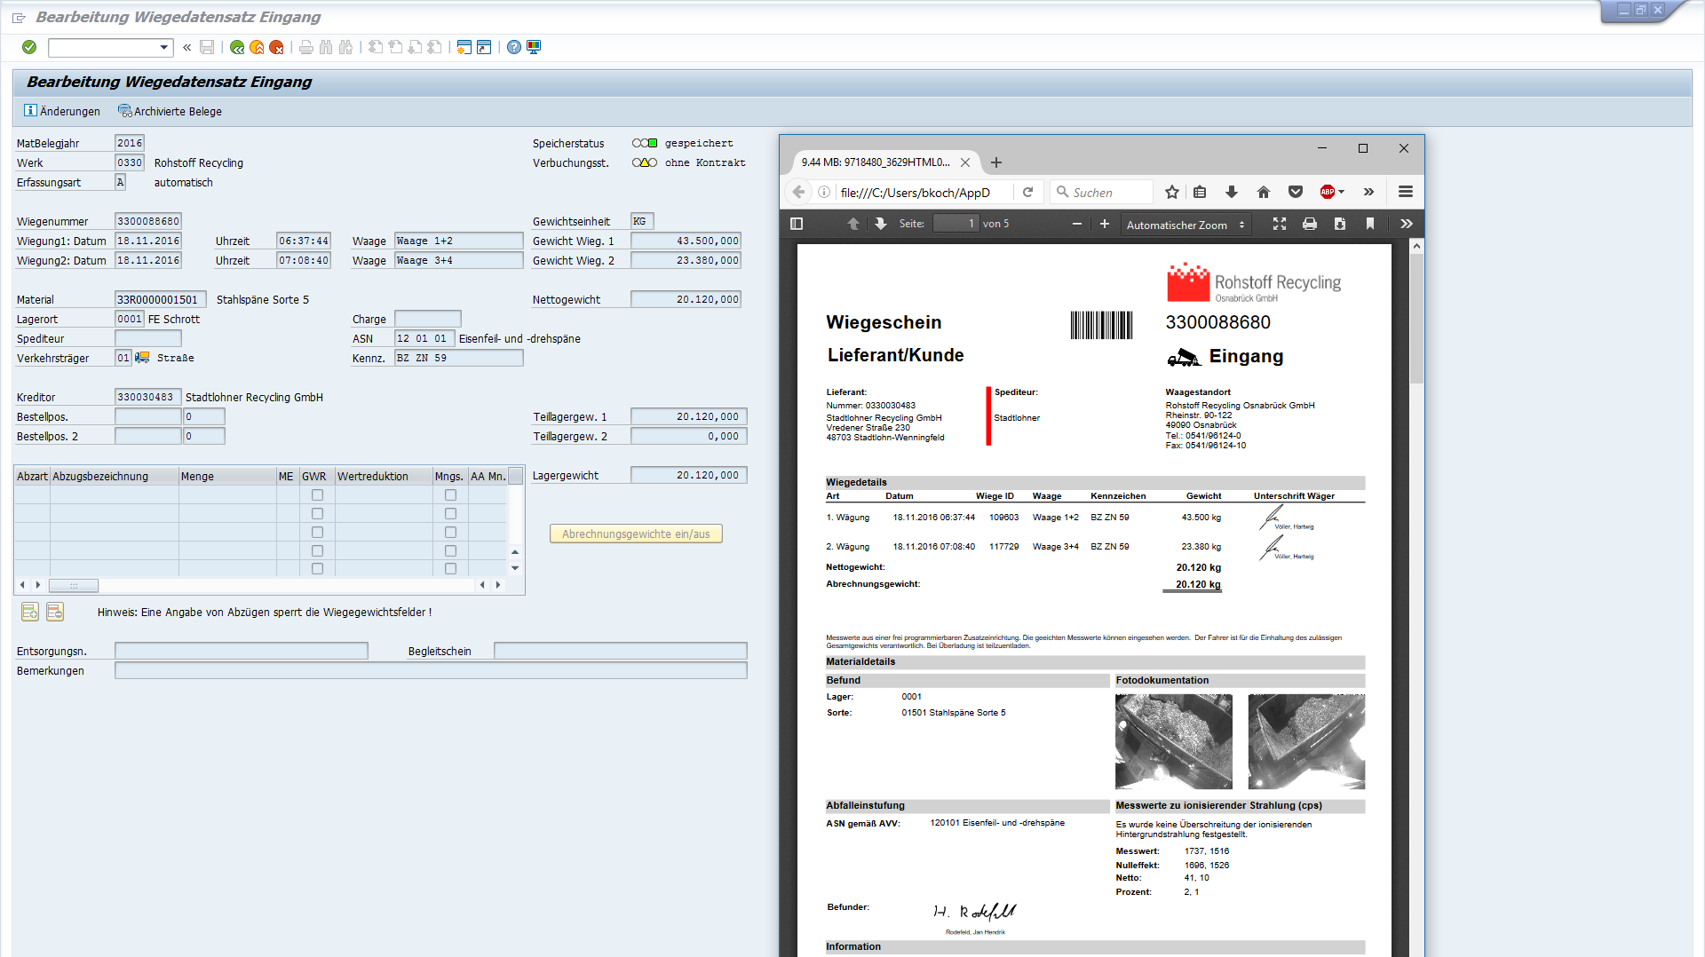
Task: Click the PDF page number field
Action: tap(956, 224)
